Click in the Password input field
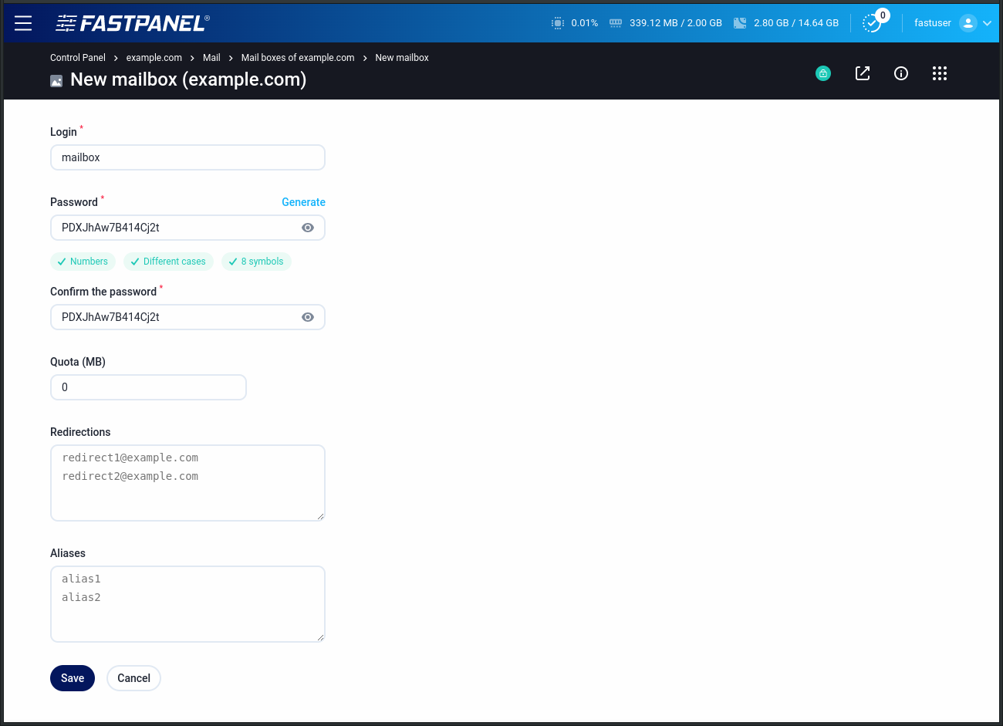This screenshot has width=1003, height=726. pos(187,228)
